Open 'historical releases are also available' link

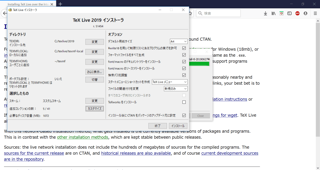(x=136, y=153)
